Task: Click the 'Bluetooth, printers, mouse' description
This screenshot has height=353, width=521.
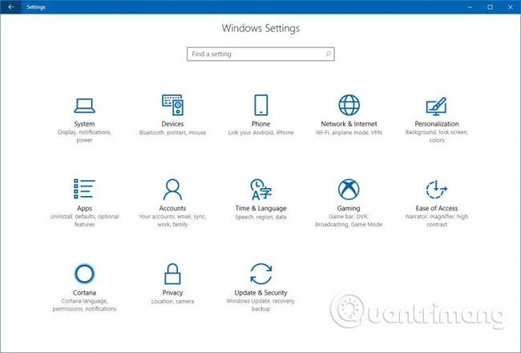Action: pyautogui.click(x=172, y=132)
